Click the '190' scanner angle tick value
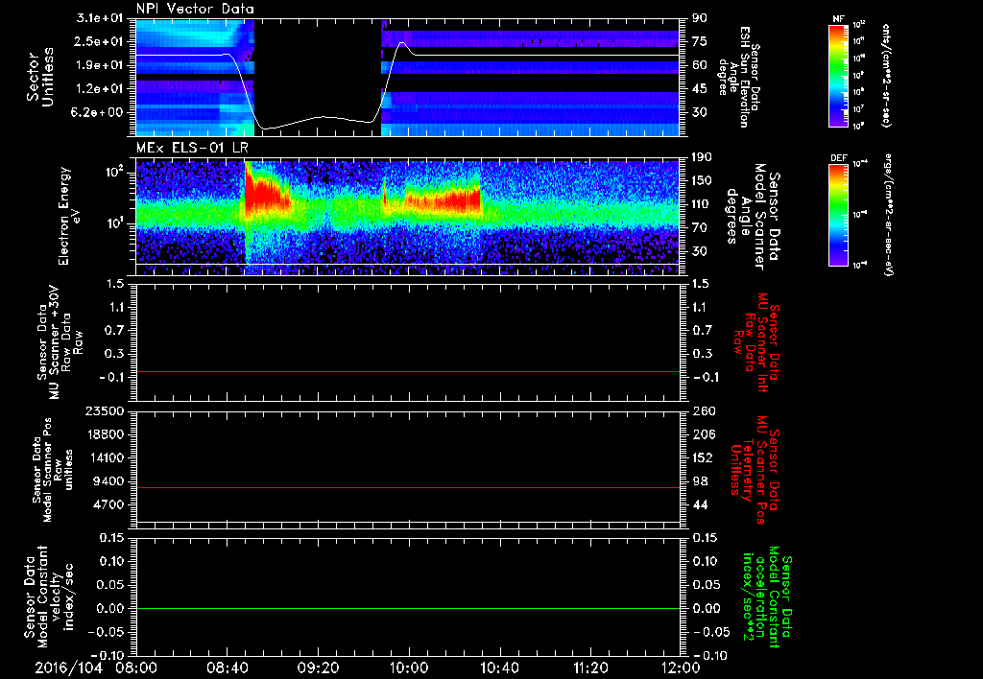The height and width of the screenshot is (679, 983). pyautogui.click(x=703, y=157)
